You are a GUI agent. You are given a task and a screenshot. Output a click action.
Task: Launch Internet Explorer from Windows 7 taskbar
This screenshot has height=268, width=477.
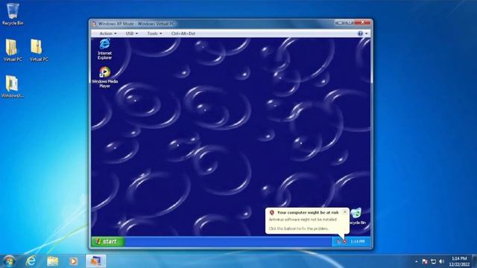pos(31,261)
